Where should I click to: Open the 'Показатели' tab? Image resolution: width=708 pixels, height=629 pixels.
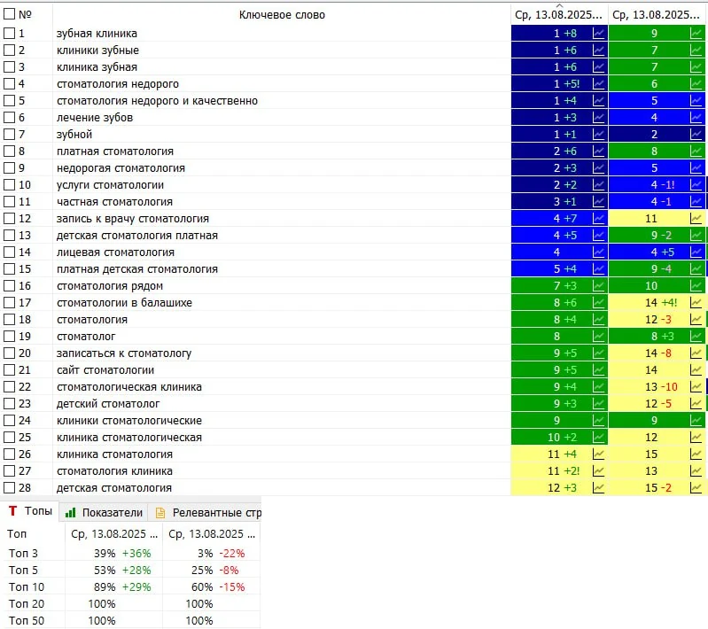pos(104,512)
